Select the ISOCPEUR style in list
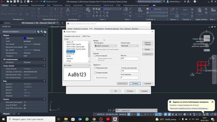 click(x=71, y=54)
